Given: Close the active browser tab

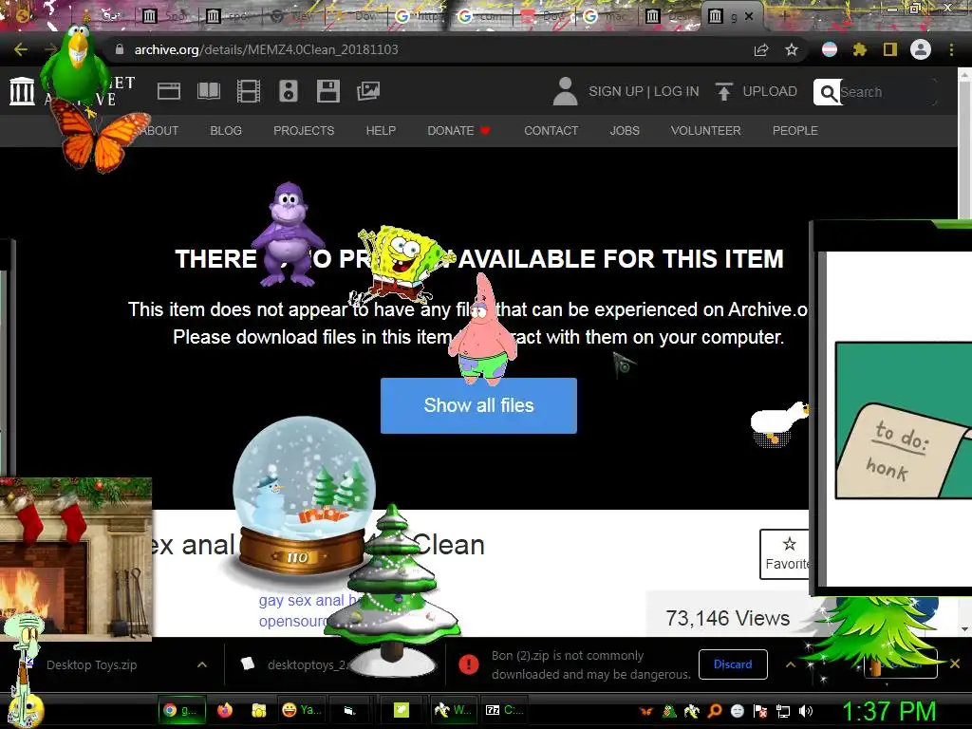Looking at the screenshot, I should [749, 17].
